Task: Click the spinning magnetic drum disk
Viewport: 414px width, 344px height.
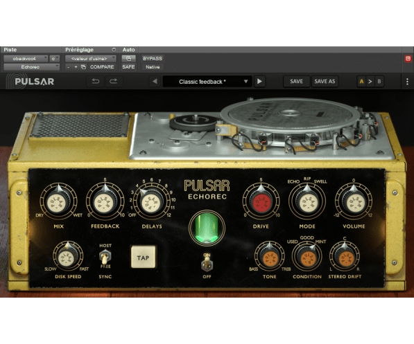Action: [290, 115]
